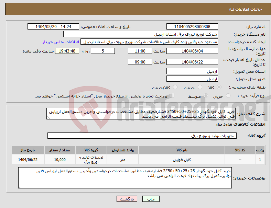Click the چاپ (print) button
Viewport: 271px width, 208px height.
151,199
